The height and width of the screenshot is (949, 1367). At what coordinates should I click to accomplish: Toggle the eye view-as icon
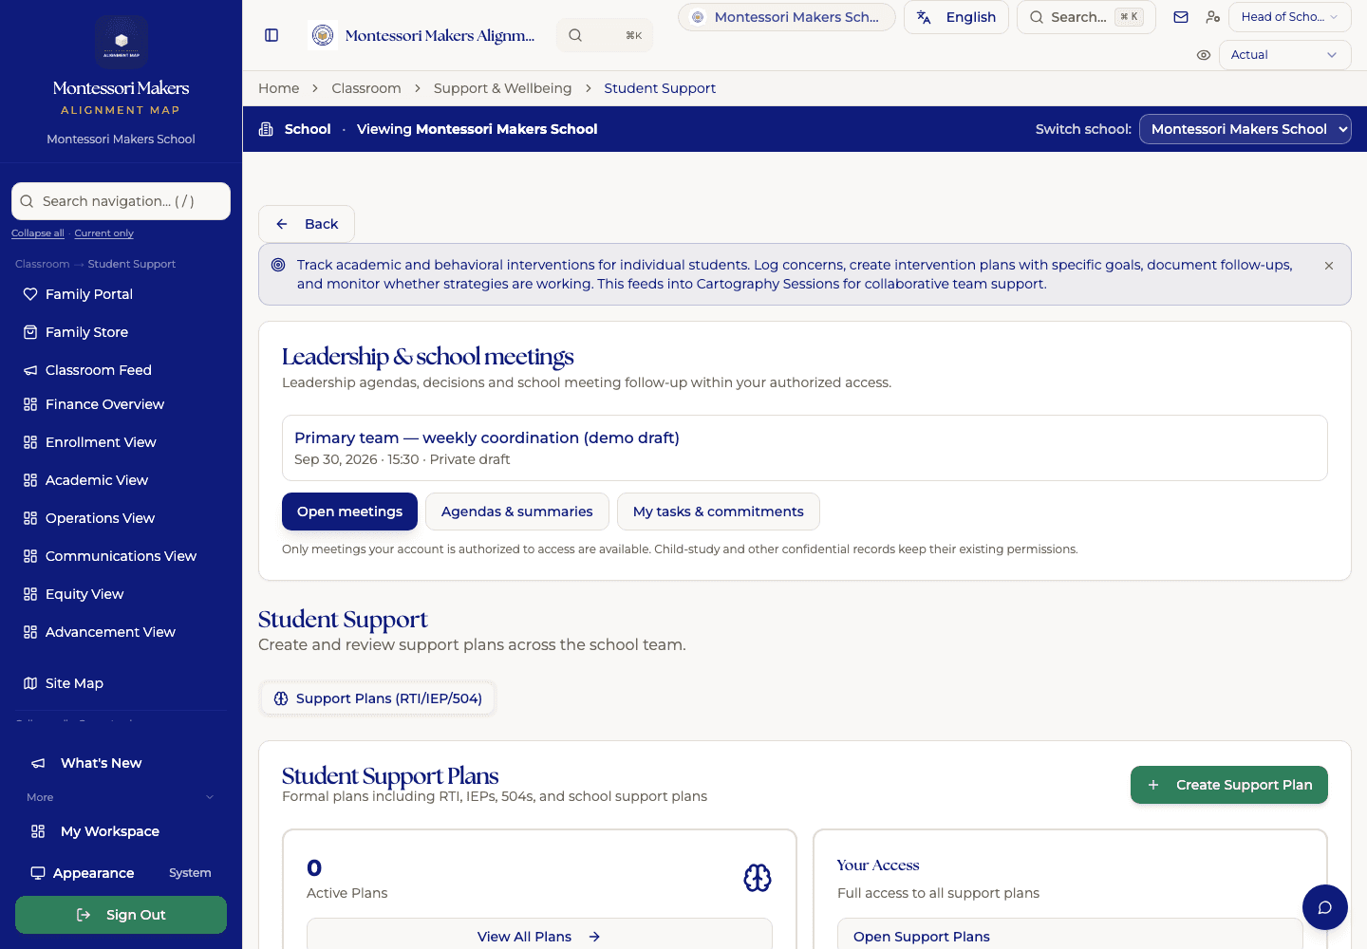tap(1204, 55)
